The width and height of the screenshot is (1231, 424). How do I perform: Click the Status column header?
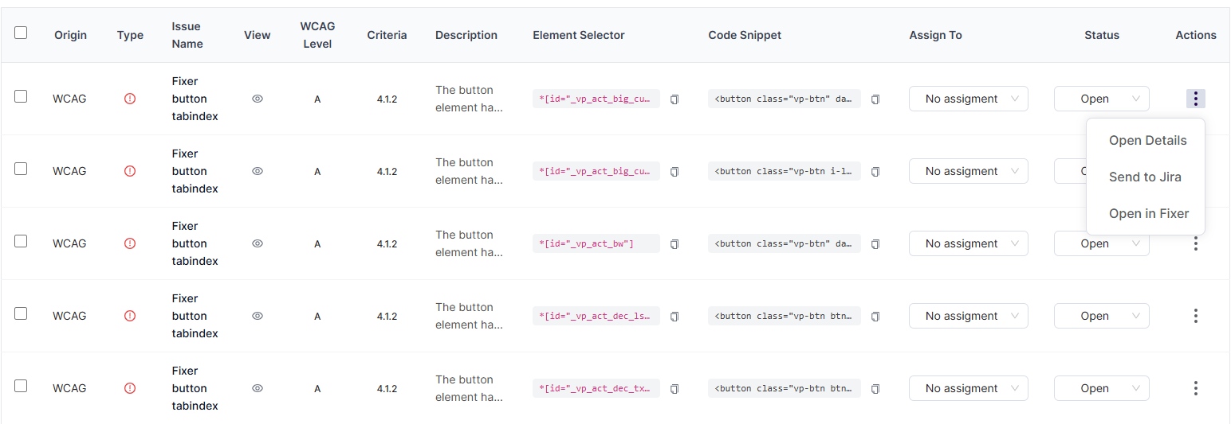tap(1102, 35)
